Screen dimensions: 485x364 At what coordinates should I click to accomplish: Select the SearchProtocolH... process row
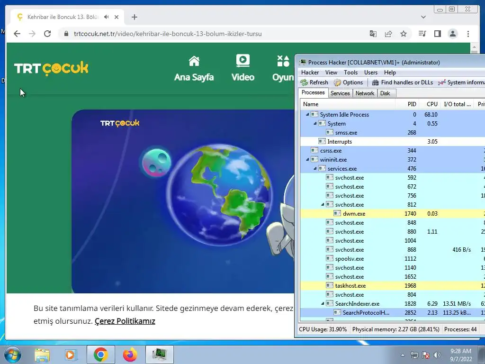click(393, 313)
